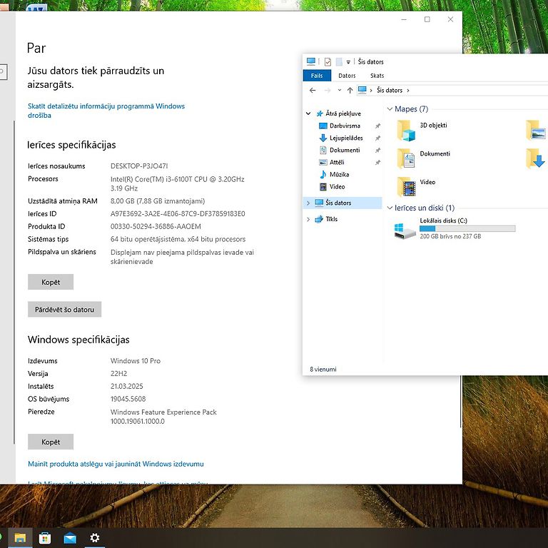Expand Tīkls tree node
The image size is (548, 548).
coord(308,219)
